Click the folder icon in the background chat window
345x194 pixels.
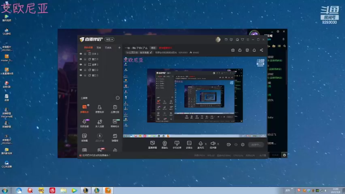[x=274, y=46]
